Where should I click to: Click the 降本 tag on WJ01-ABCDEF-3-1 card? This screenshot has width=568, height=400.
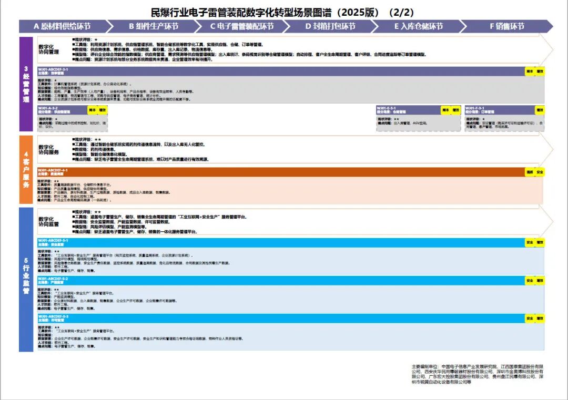pos(530,71)
